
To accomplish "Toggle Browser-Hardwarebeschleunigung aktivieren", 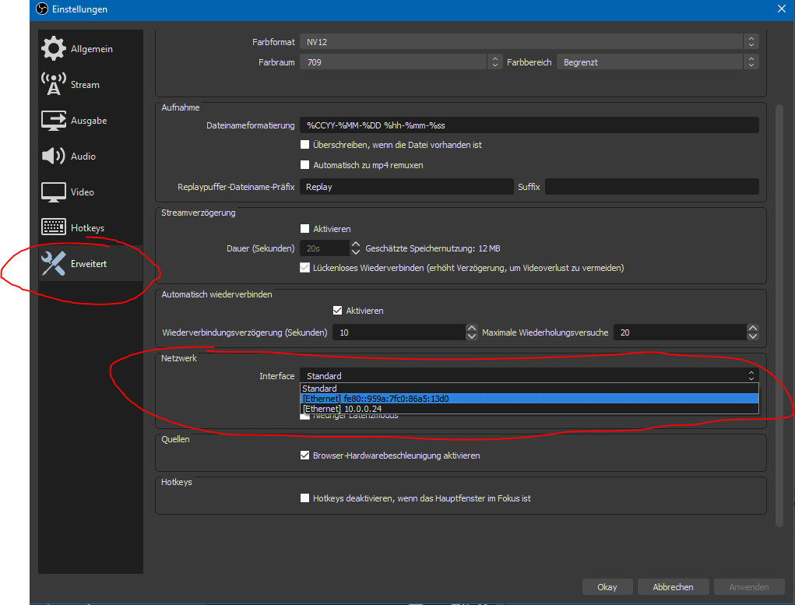I will coord(304,456).
